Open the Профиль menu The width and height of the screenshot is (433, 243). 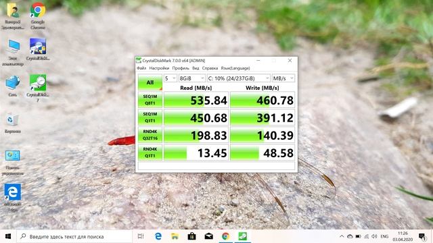(x=181, y=68)
